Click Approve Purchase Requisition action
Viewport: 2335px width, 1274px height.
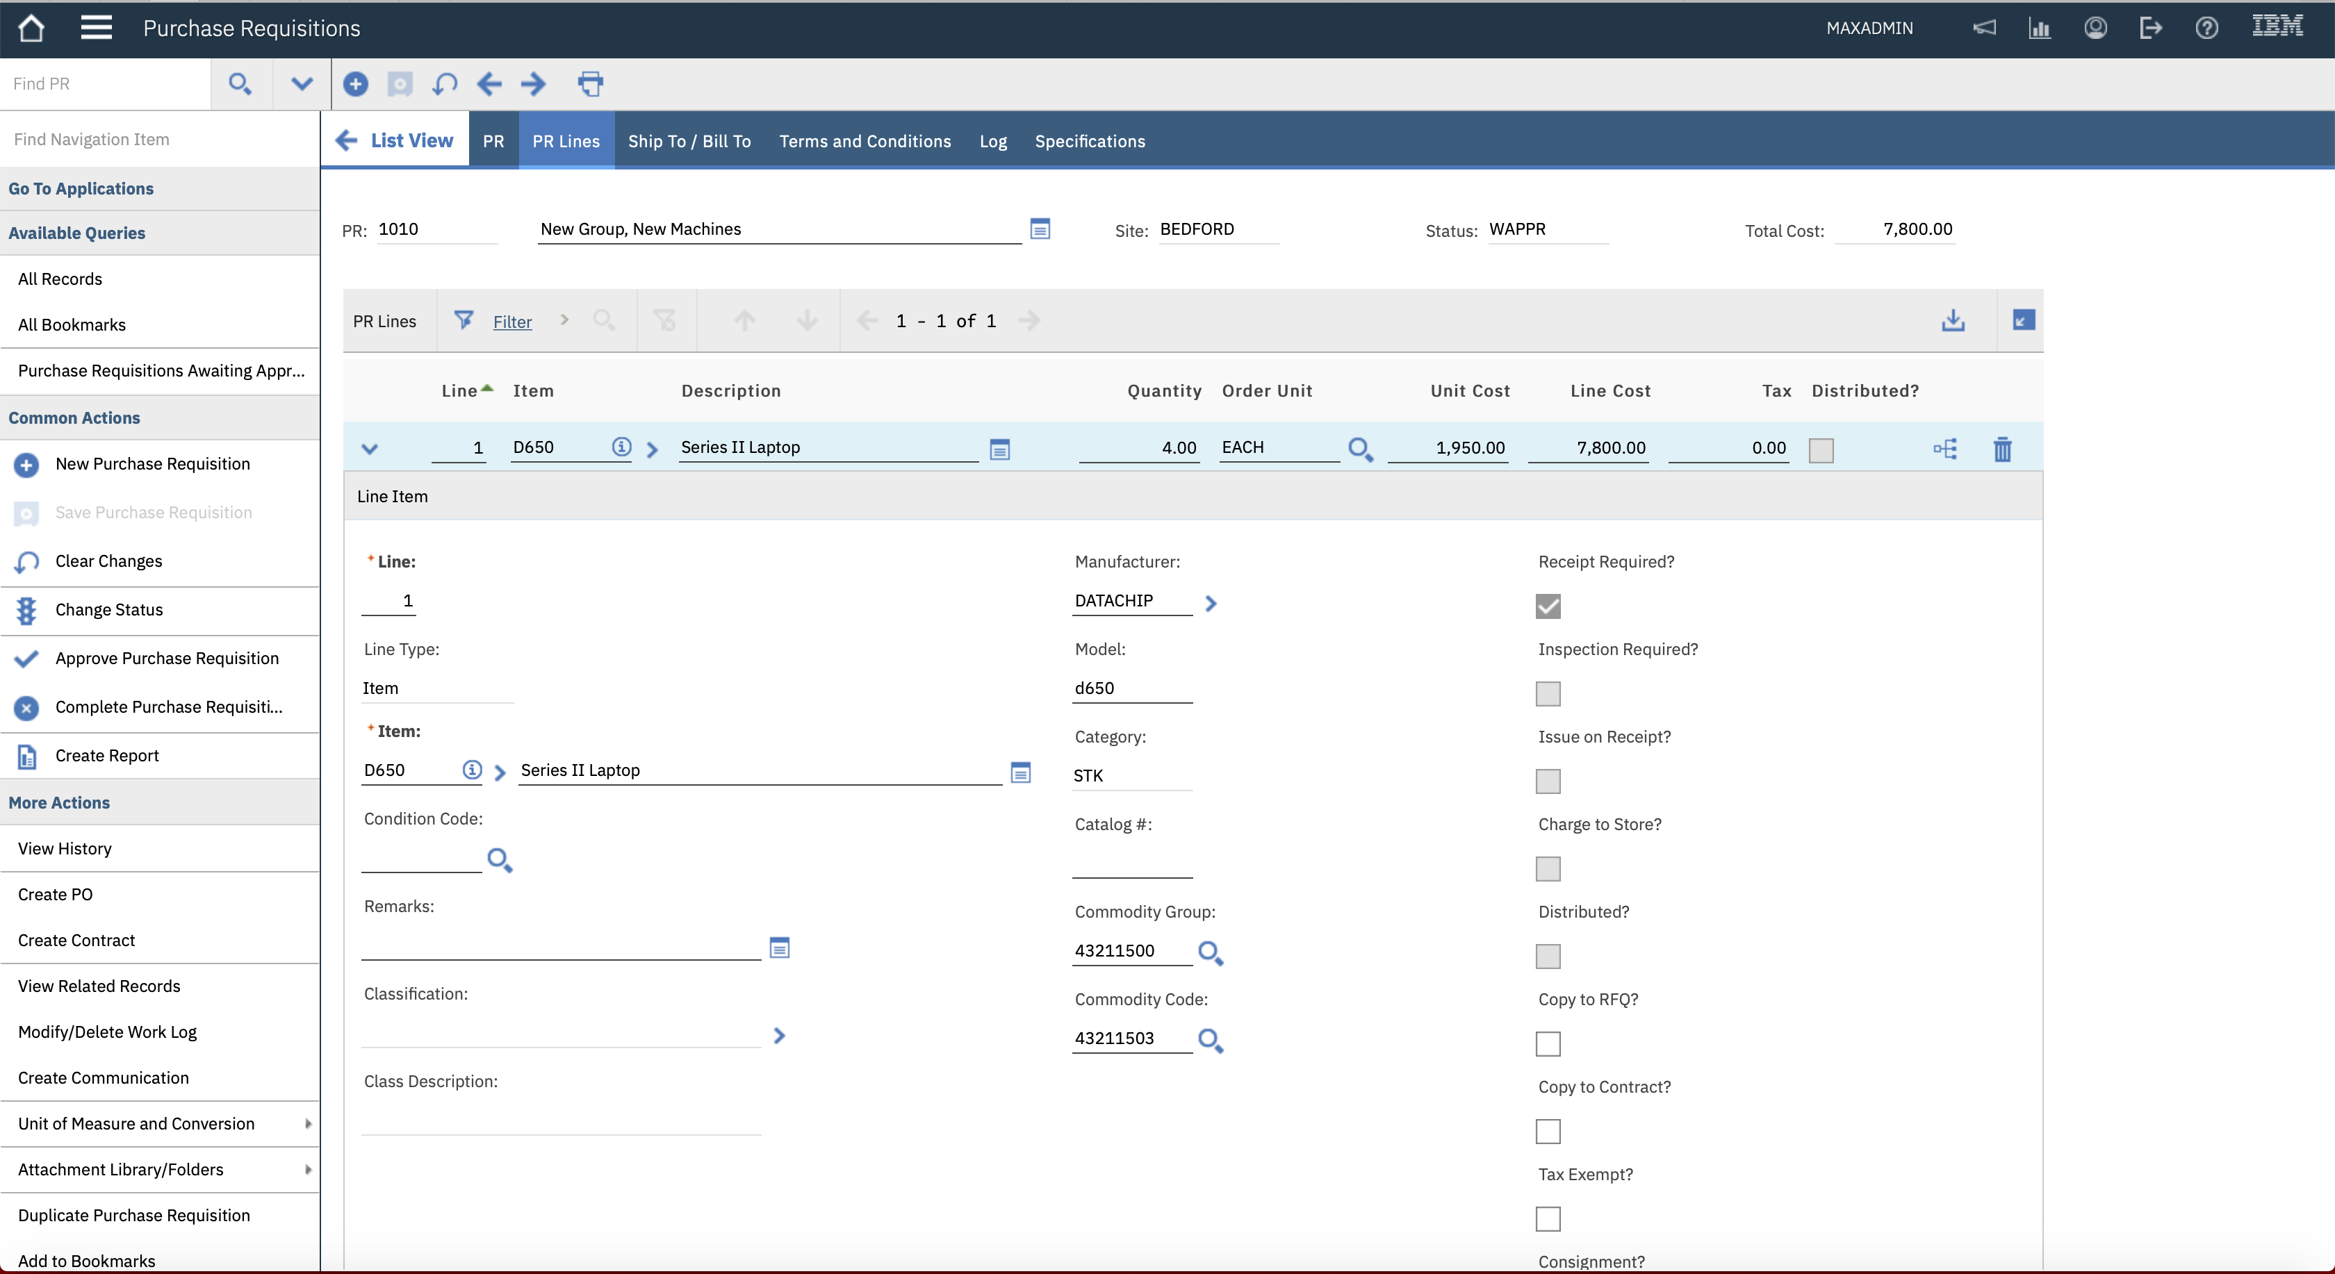pyautogui.click(x=167, y=659)
